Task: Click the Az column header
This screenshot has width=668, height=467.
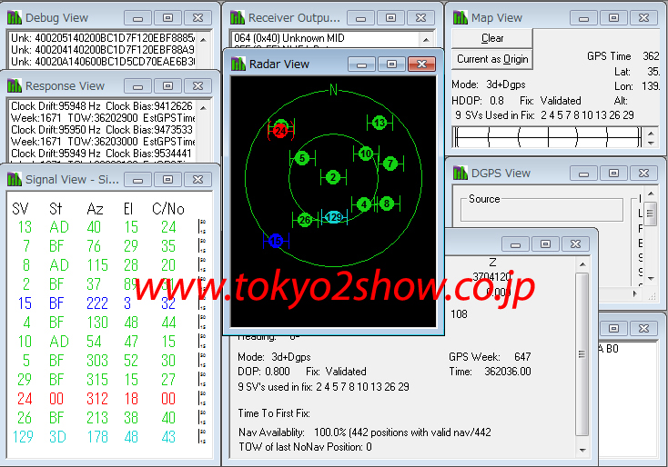Action: pos(95,209)
